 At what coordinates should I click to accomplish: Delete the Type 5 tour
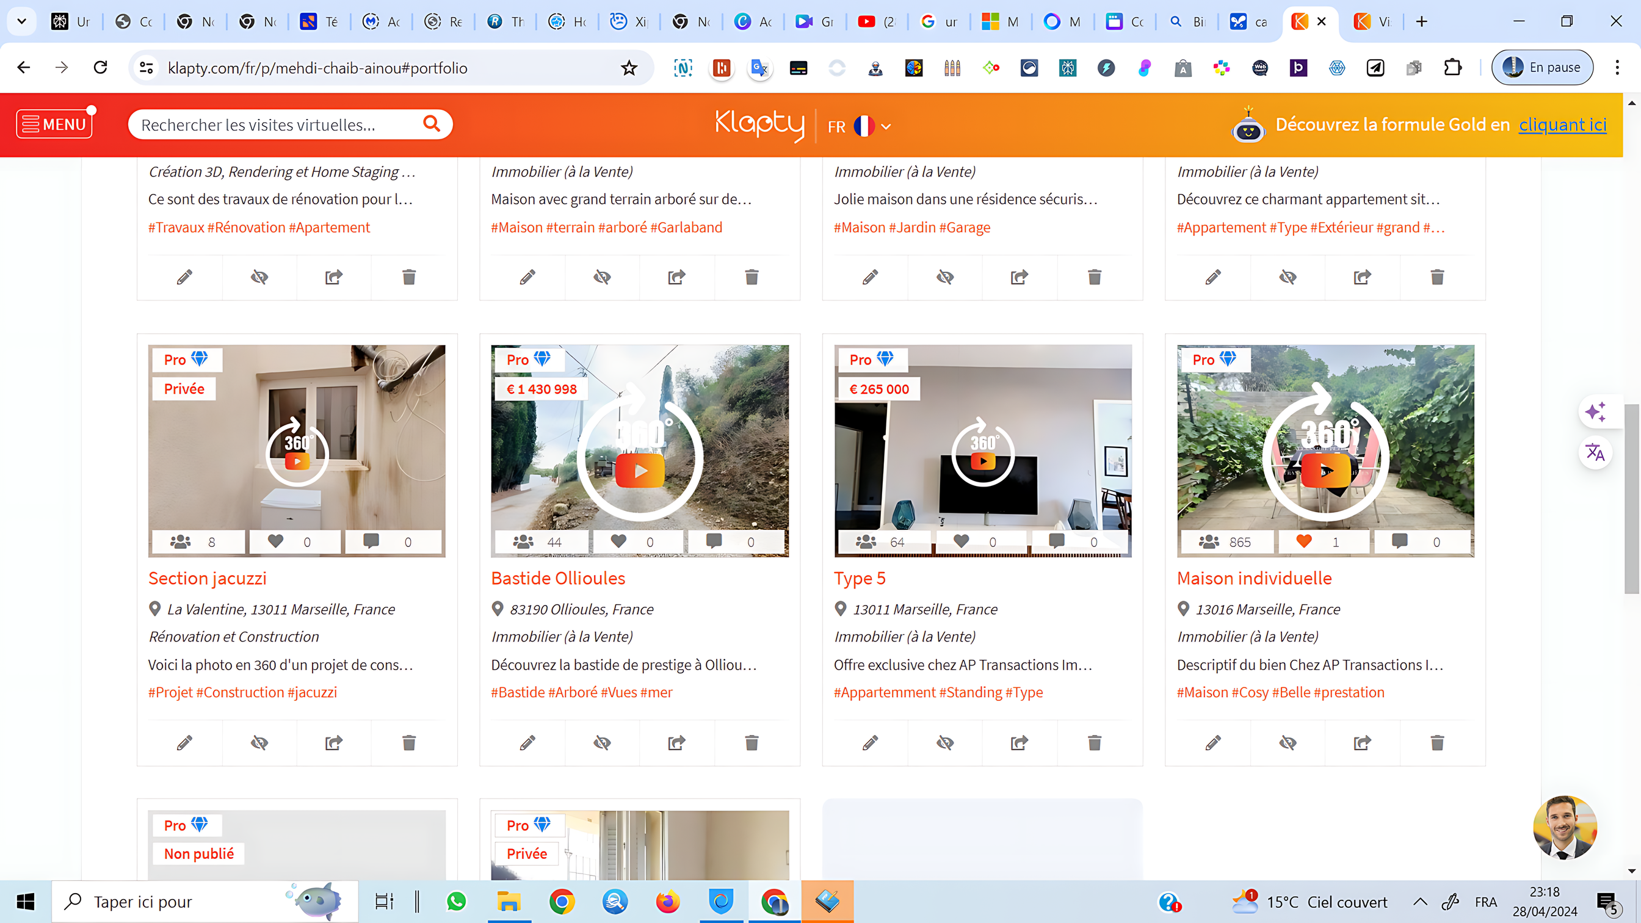[x=1095, y=742]
